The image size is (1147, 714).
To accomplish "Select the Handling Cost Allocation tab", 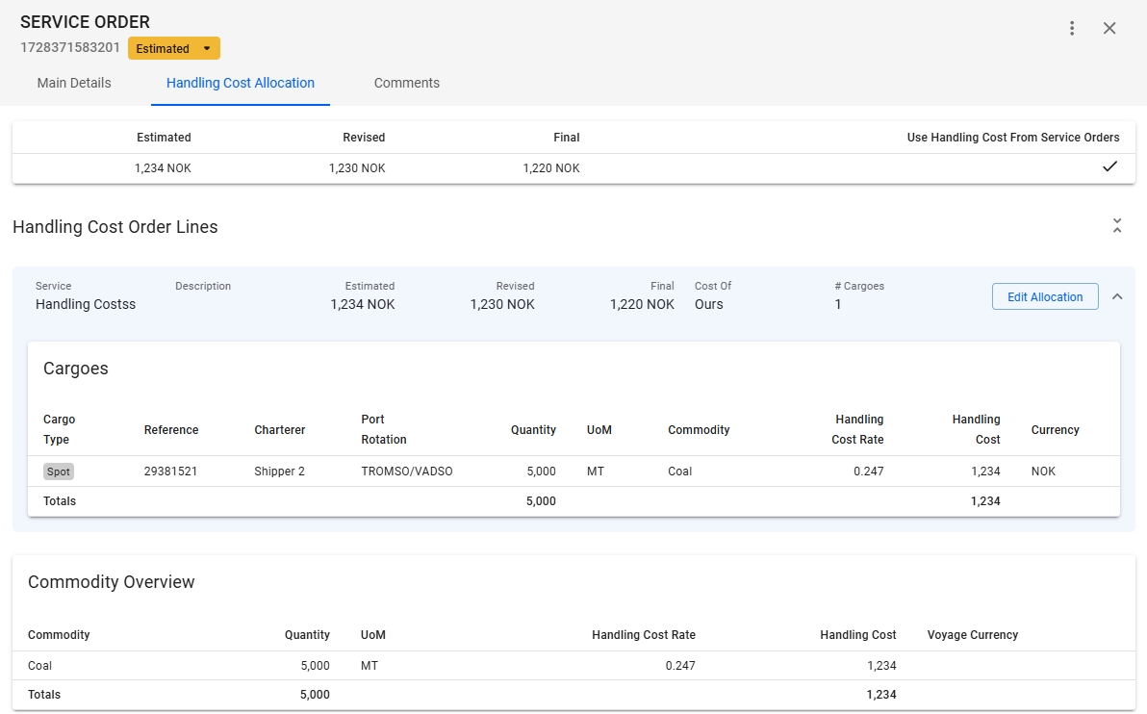I will click(x=241, y=83).
